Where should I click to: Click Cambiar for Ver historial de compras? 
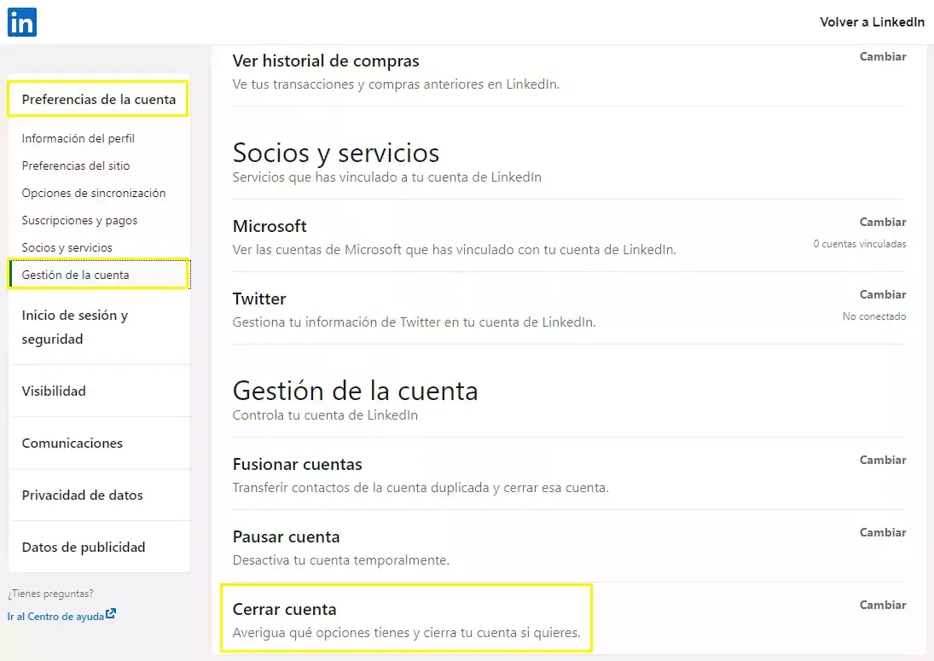[882, 56]
